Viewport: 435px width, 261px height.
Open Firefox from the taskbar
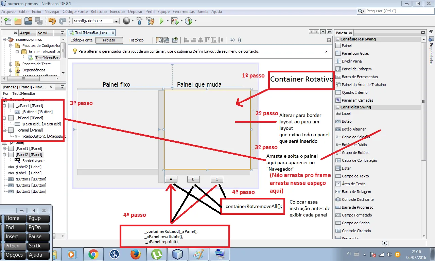point(135,254)
